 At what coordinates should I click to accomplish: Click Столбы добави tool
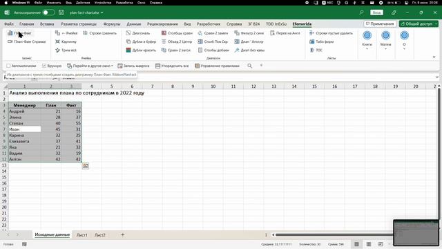point(213,50)
